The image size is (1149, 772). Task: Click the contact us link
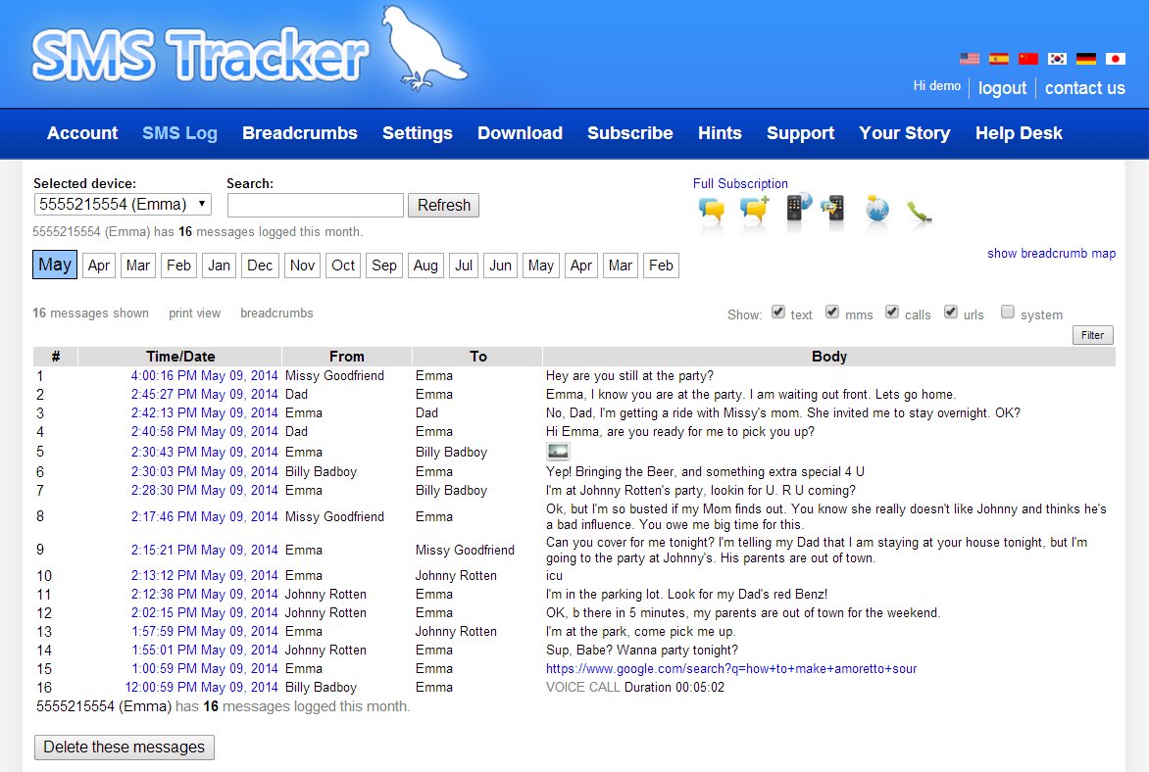(x=1084, y=88)
